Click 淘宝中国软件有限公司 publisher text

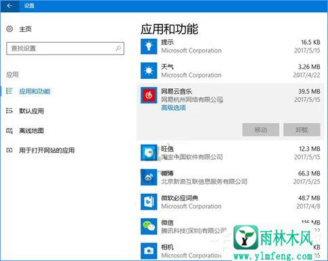pos(192,157)
